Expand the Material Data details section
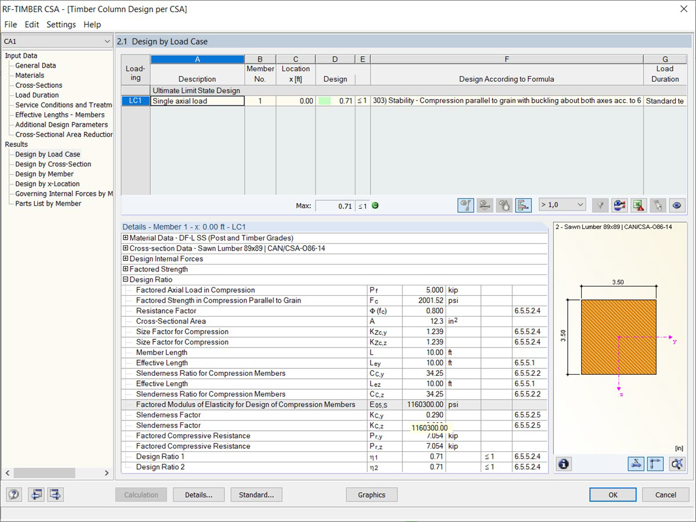Viewport: 696px width, 522px height. pyautogui.click(x=125, y=238)
